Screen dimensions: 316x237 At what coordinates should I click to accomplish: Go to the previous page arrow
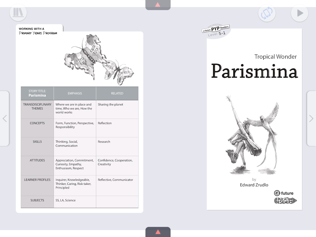[4, 118]
